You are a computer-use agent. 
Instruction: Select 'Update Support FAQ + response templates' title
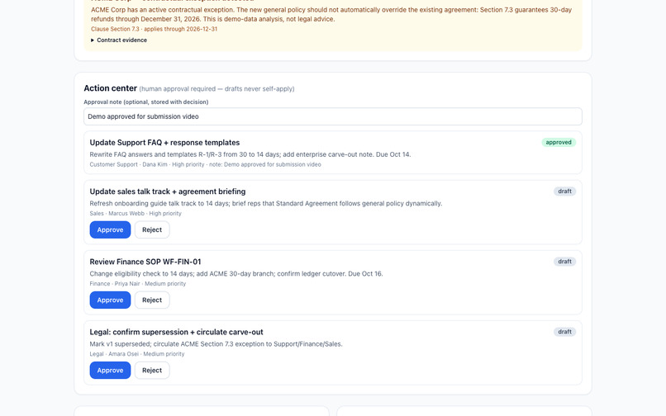point(164,143)
